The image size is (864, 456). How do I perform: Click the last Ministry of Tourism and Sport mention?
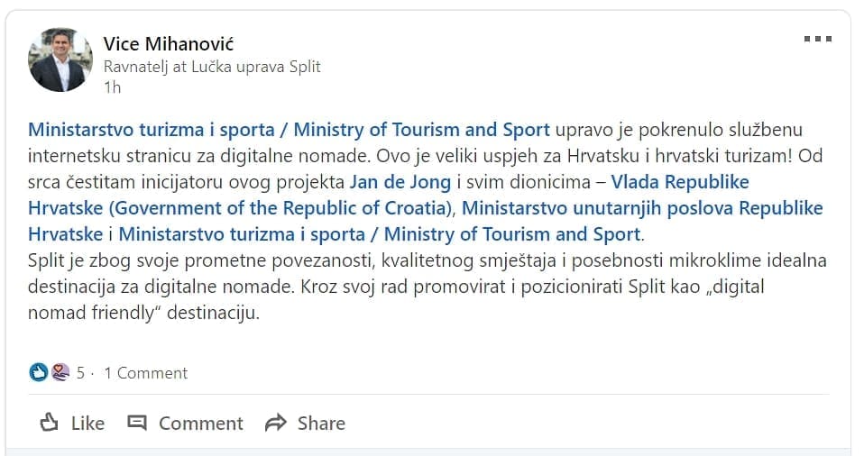pyautogui.click(x=379, y=234)
